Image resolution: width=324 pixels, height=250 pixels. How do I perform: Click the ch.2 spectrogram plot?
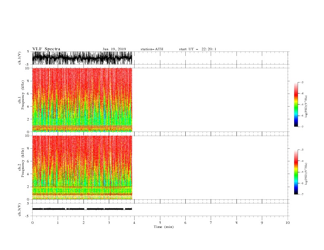pyautogui.click(x=82, y=167)
